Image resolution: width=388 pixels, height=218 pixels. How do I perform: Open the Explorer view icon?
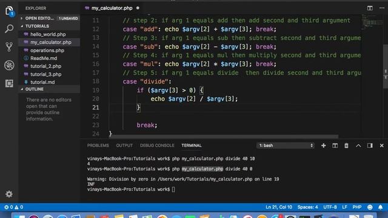tap(9, 11)
